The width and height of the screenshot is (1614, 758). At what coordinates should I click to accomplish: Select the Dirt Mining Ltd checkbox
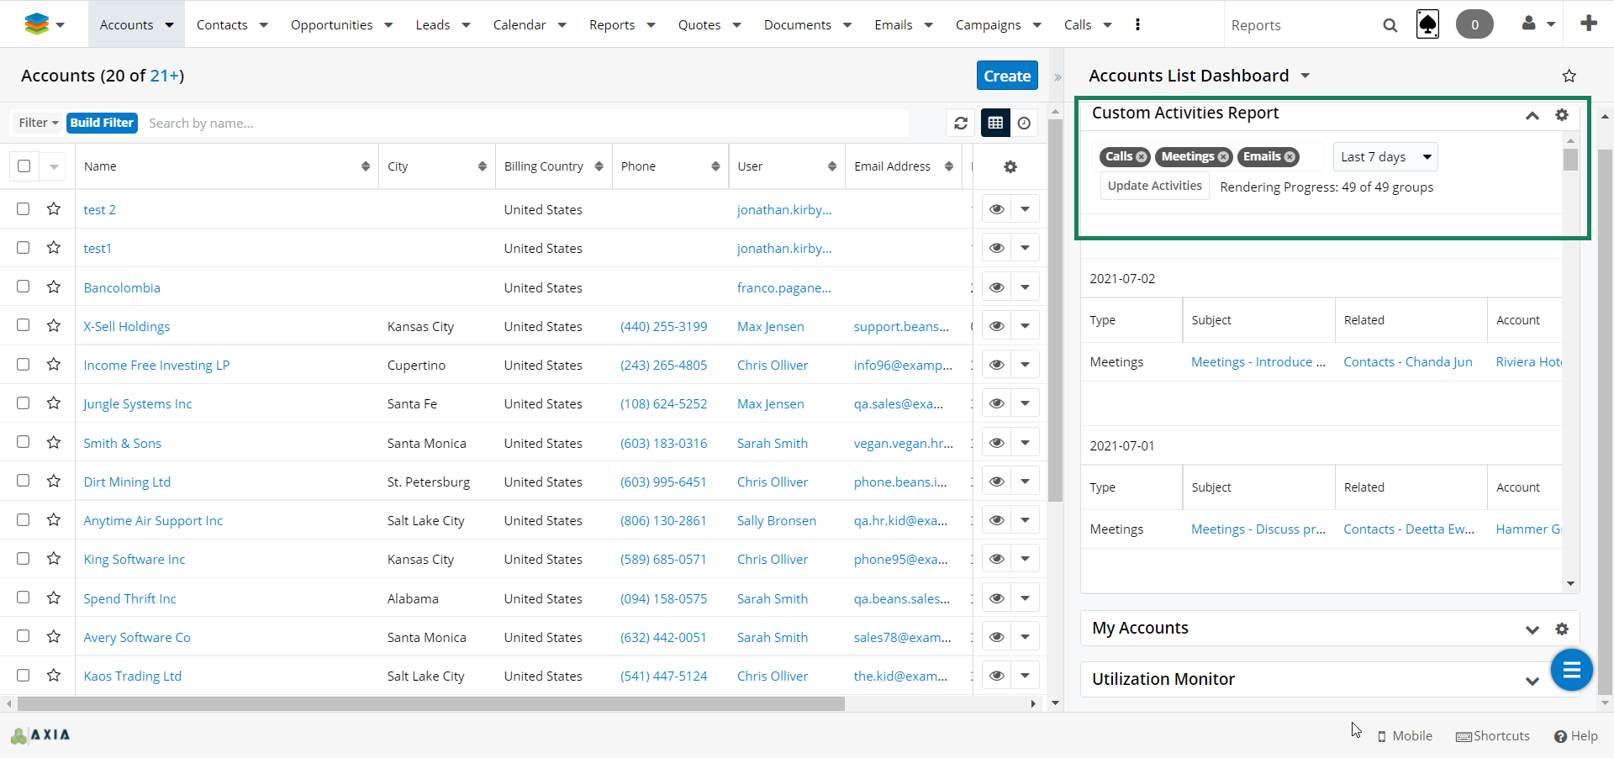(x=24, y=481)
